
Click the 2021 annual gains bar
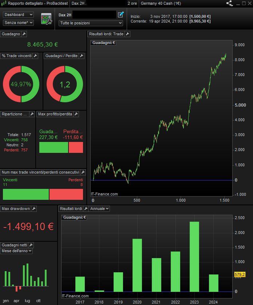coord(157,275)
